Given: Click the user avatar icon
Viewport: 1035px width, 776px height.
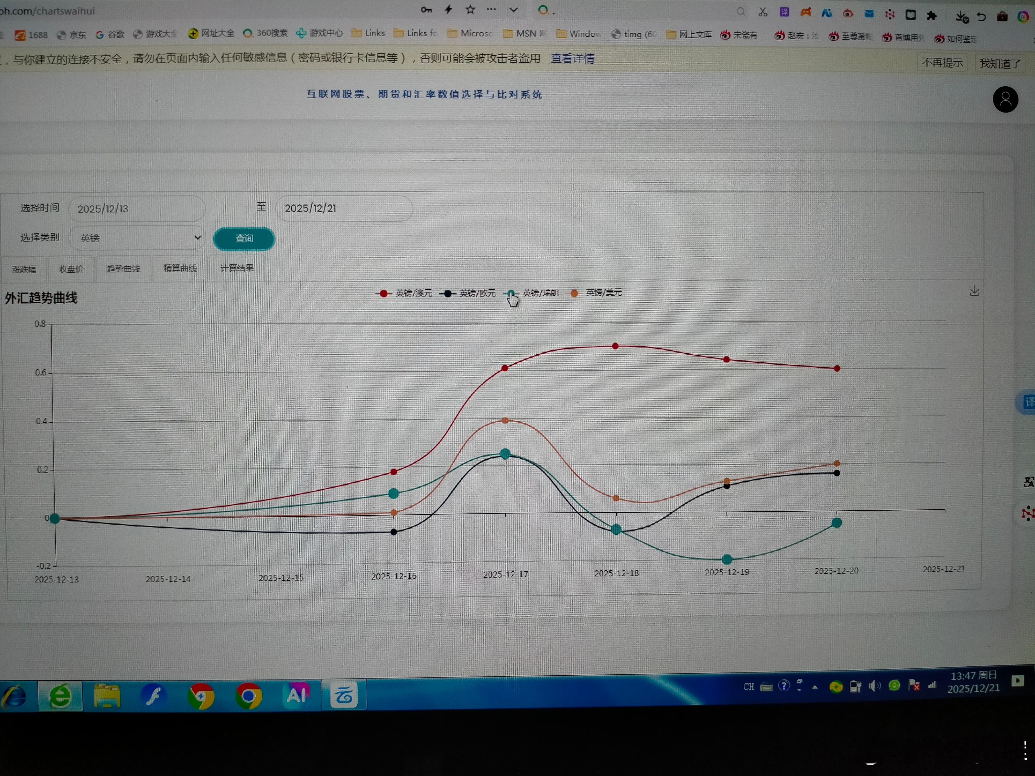Looking at the screenshot, I should [1005, 100].
